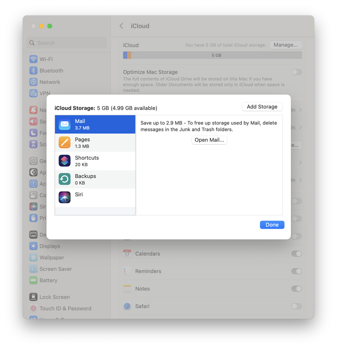337x349 pixels.
Task: Select the Shortcuts 20 KB row
Action: (x=95, y=161)
